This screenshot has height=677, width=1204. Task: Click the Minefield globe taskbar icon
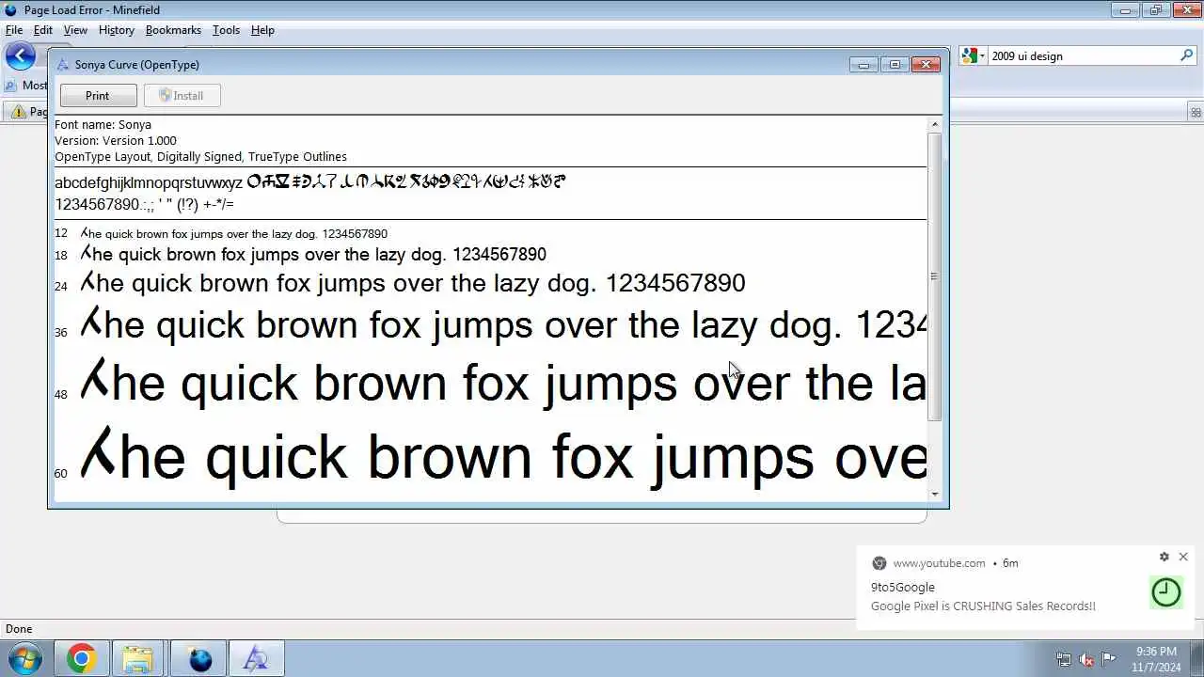199,659
